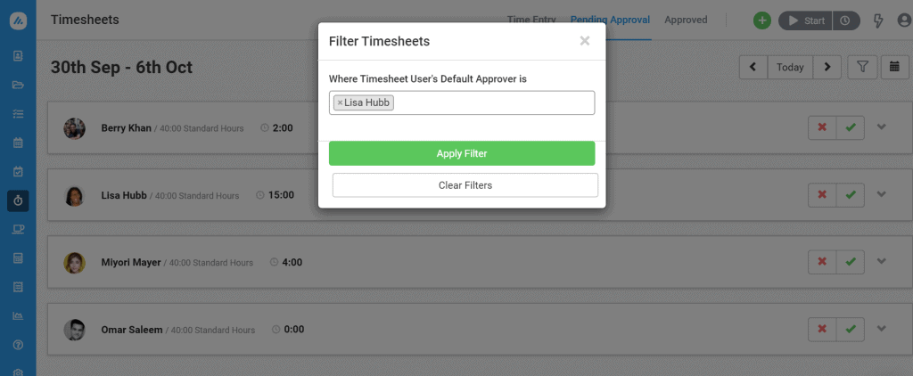Click the Clear Filters button

(465, 185)
